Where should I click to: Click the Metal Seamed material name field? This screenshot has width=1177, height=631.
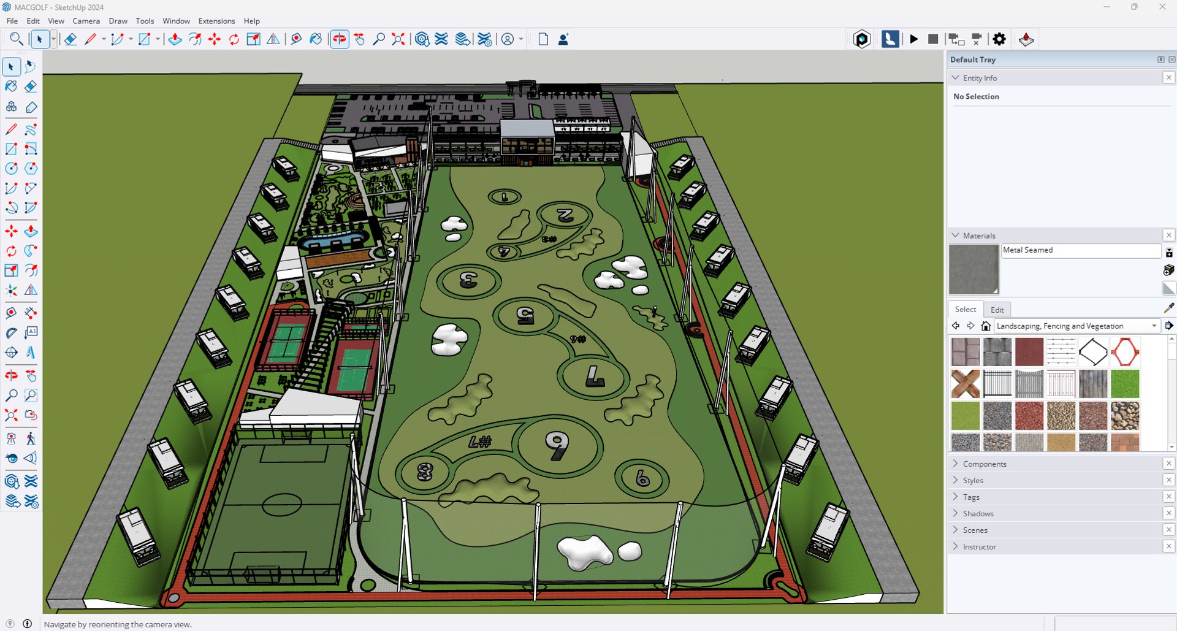pyautogui.click(x=1081, y=250)
